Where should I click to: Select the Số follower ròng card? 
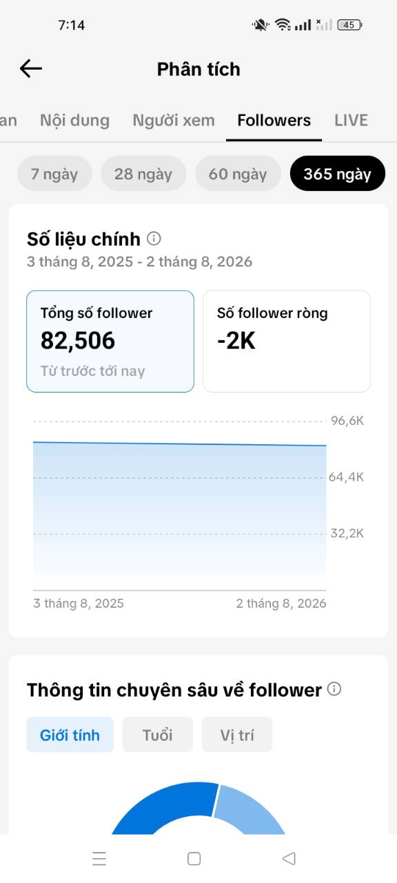[287, 341]
